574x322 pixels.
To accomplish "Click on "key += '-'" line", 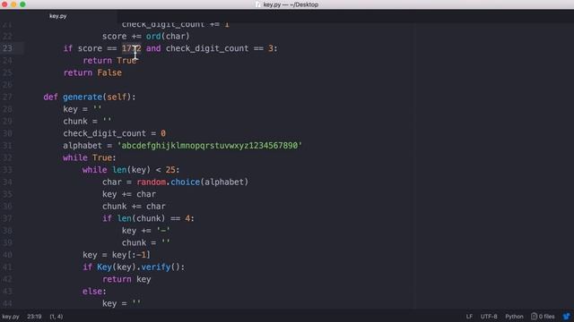I will pos(146,231).
